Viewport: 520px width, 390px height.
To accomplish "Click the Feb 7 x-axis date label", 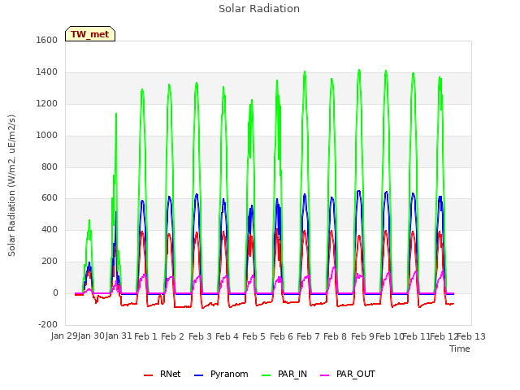I will coord(308,336).
